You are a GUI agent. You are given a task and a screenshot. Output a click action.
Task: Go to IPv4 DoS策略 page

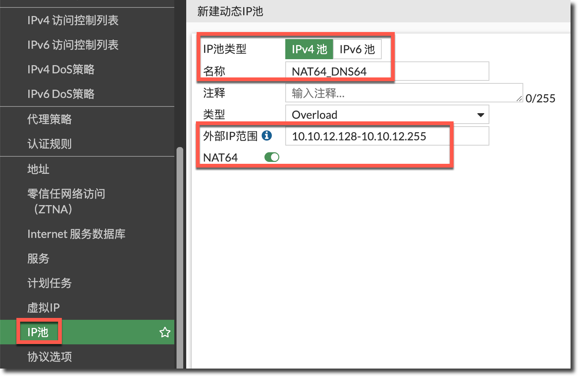point(61,69)
